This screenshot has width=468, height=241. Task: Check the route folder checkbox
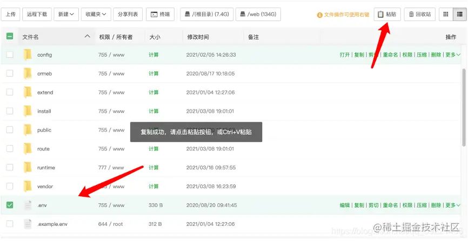coord(10,148)
